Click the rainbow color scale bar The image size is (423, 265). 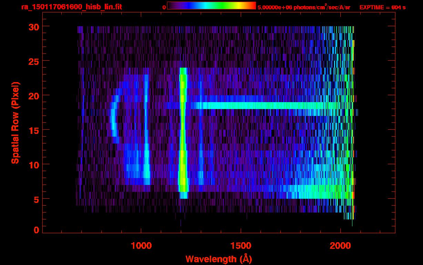[x=211, y=6]
